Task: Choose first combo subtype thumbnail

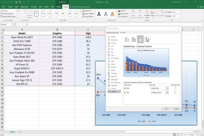Action: 127,39
